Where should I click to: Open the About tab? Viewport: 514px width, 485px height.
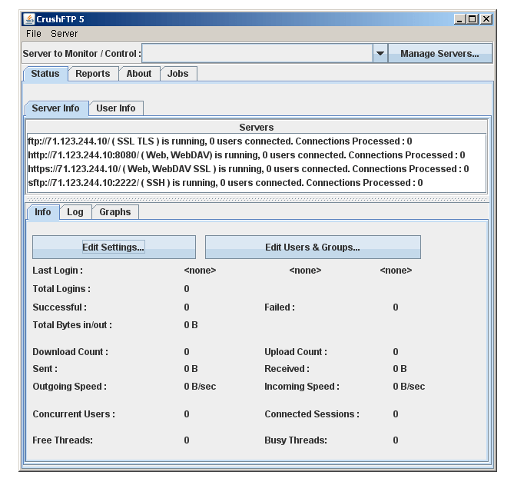point(139,74)
